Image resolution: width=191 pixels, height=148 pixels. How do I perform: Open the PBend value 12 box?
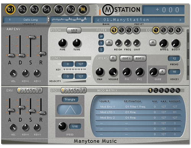coord(174,59)
